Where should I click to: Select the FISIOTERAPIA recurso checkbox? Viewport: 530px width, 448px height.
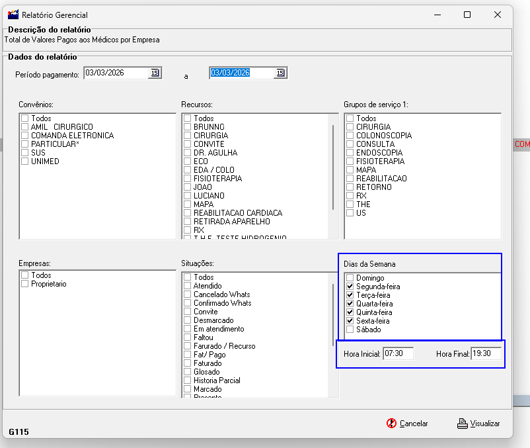tap(188, 179)
